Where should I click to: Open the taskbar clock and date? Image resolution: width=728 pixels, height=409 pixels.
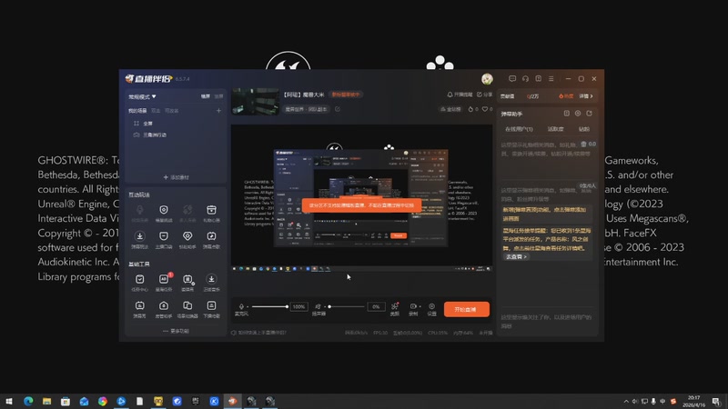coord(693,401)
